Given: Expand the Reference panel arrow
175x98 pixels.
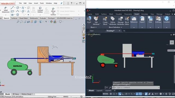Looking at the screenshot, I should [134, 27].
